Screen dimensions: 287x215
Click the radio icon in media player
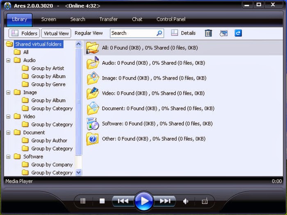(x=205, y=201)
